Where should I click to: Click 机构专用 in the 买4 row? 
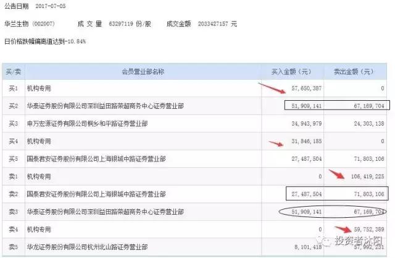tap(39, 141)
